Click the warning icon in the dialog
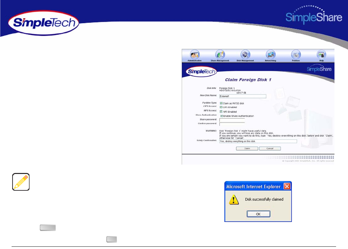Viewport: 348px width, 249px height. click(234, 199)
